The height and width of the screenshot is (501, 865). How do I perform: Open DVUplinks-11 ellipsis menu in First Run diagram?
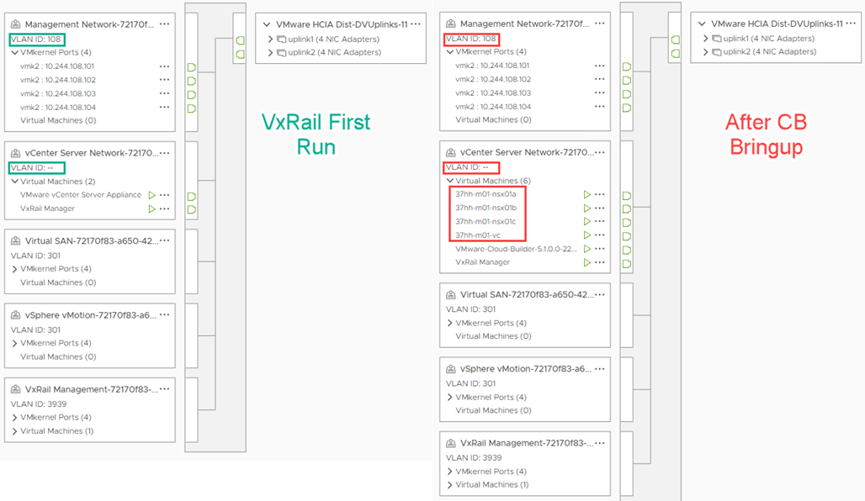416,24
